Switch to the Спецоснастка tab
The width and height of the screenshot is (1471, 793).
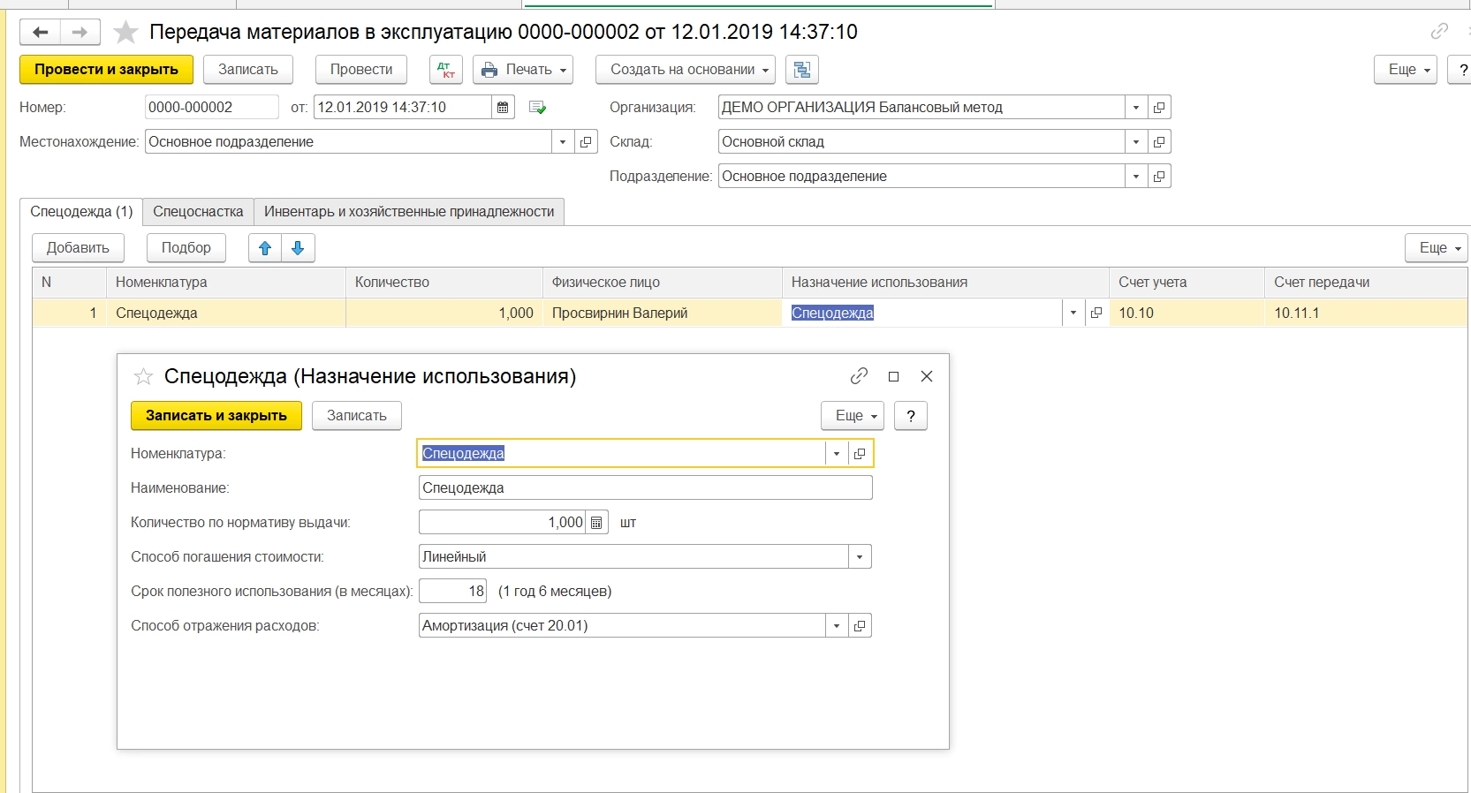click(198, 212)
